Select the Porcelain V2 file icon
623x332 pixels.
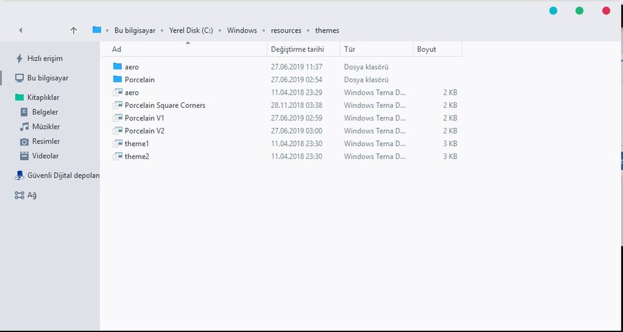tap(117, 130)
